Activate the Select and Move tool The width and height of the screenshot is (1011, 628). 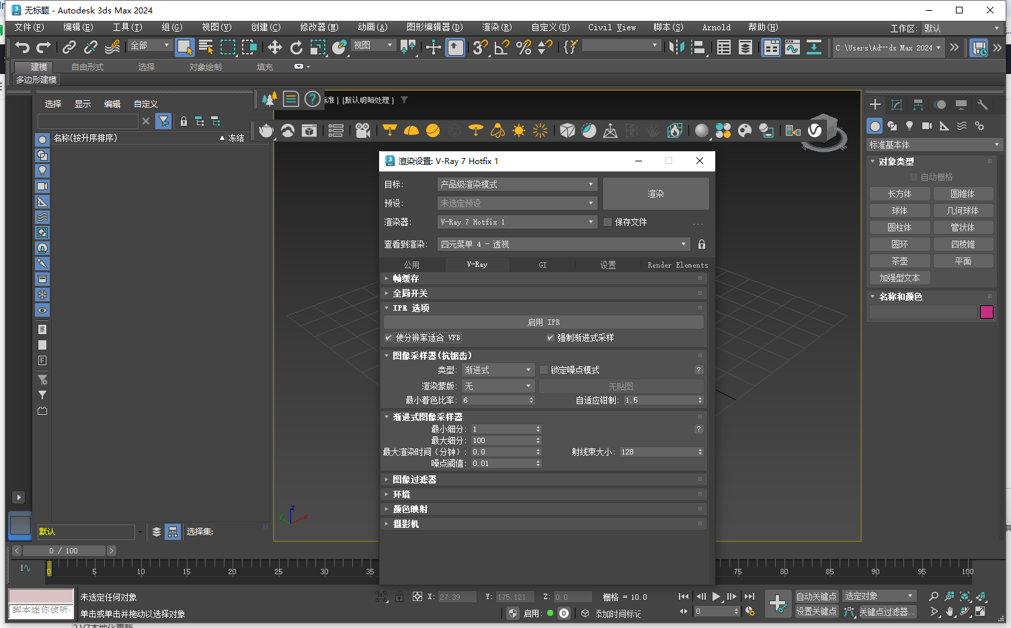[274, 47]
